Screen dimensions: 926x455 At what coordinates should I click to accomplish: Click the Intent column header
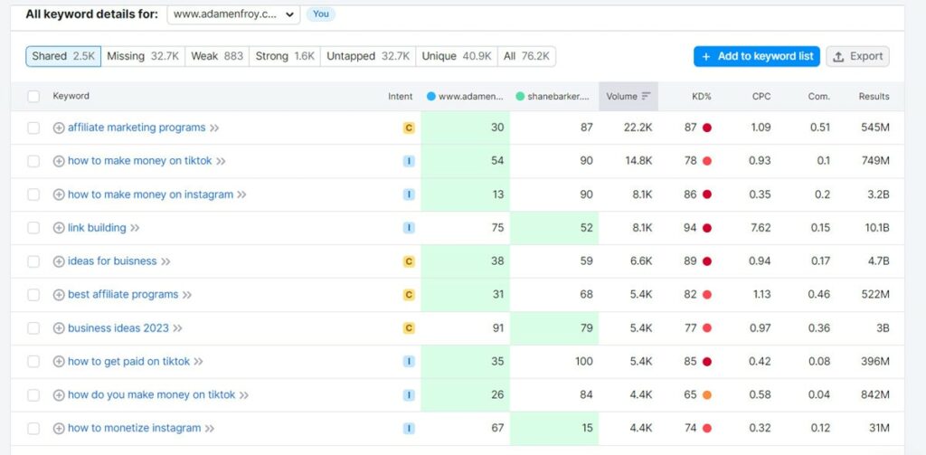[401, 96]
